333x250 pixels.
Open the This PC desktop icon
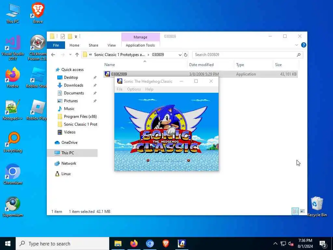[x=12, y=13]
